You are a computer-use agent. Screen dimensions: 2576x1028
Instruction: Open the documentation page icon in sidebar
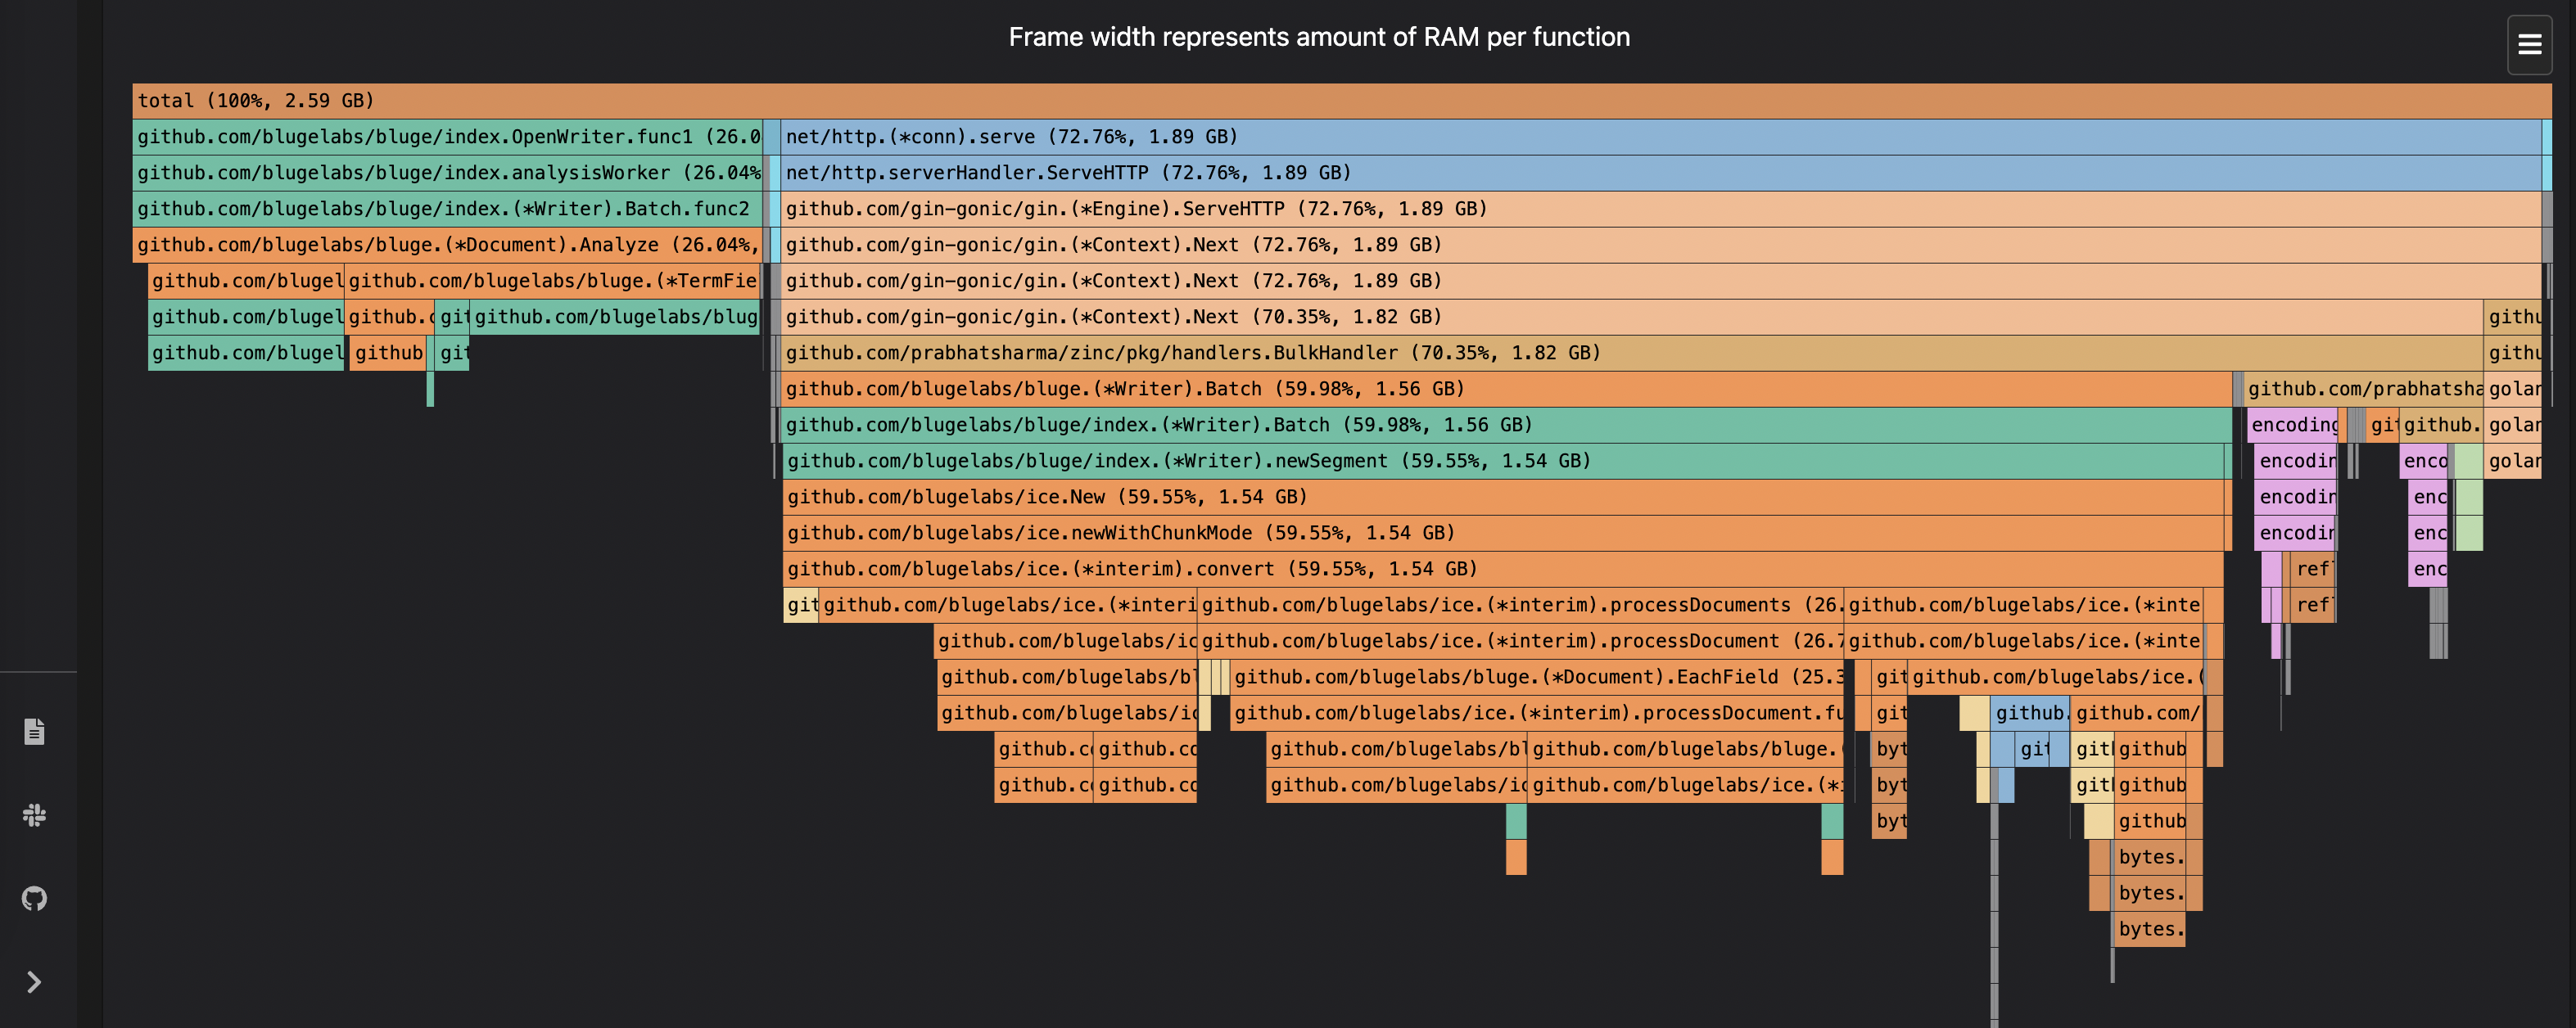(34, 731)
